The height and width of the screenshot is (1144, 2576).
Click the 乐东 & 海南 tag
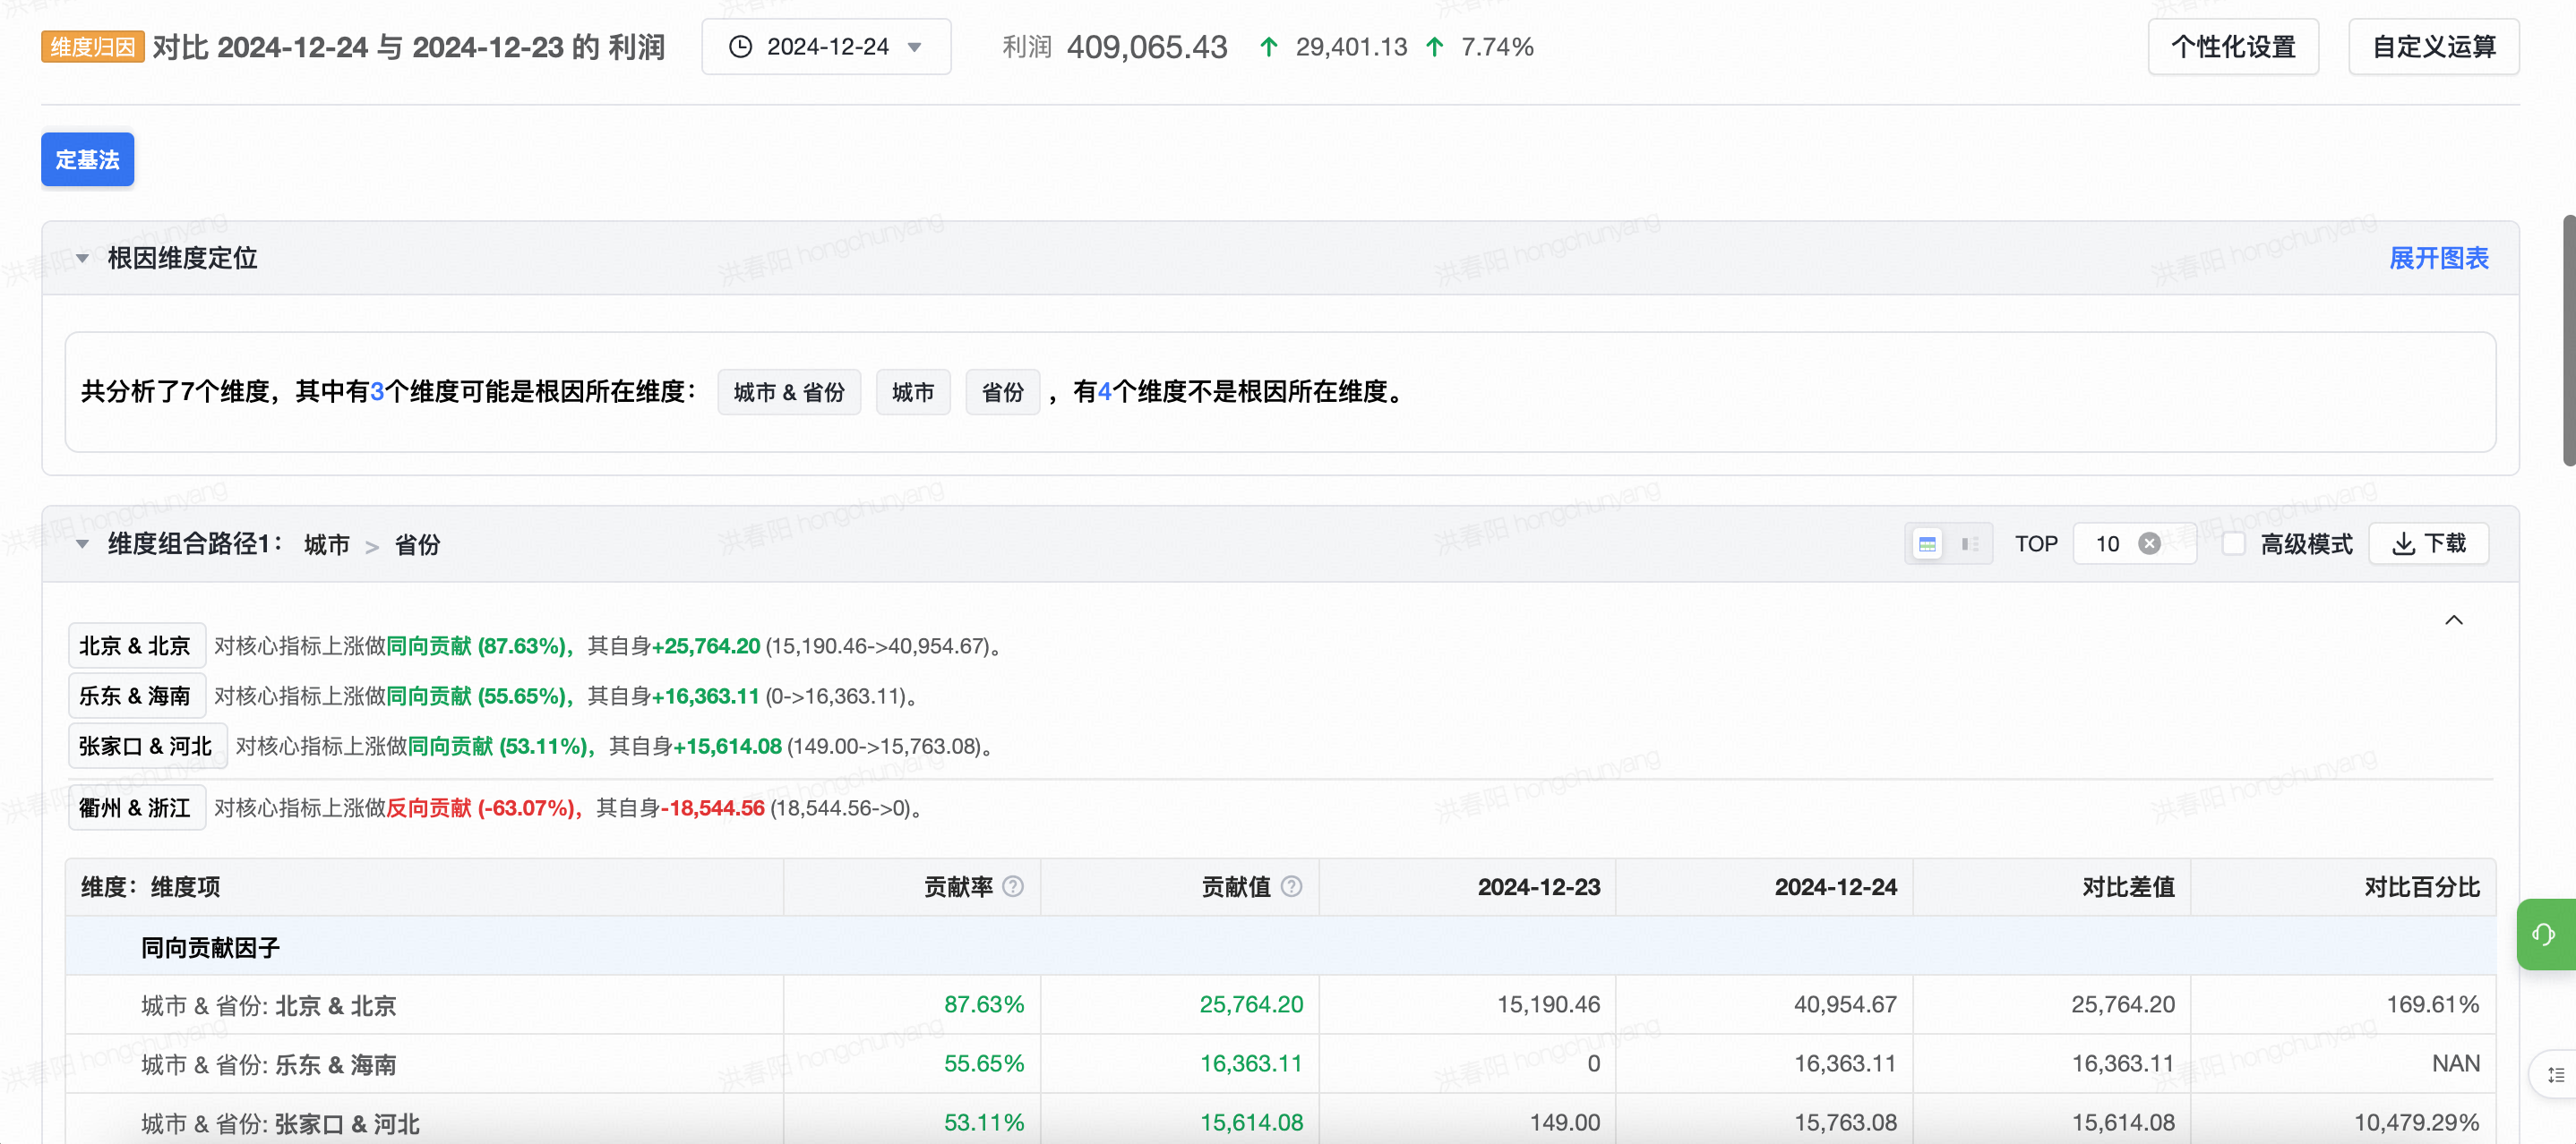click(x=135, y=696)
